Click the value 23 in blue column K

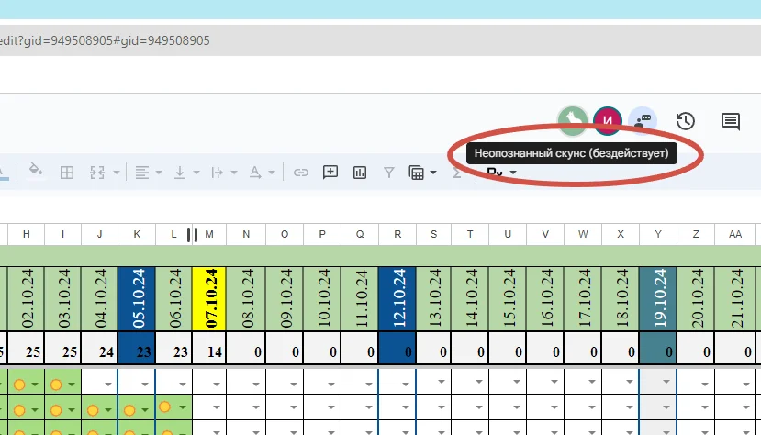coord(137,348)
